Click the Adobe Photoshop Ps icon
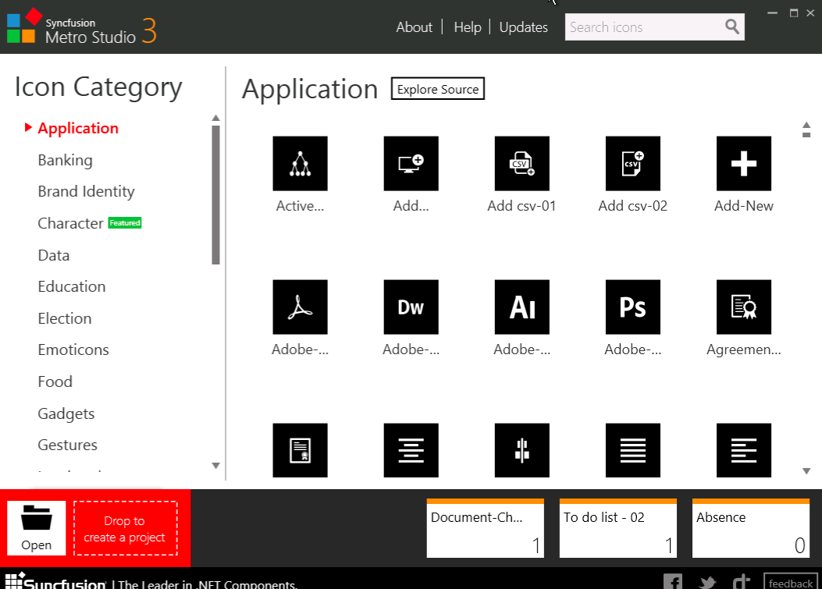 point(632,307)
